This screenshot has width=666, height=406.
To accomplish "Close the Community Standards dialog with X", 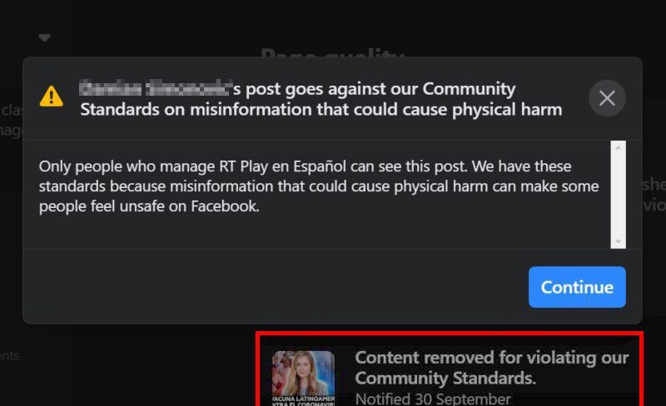I will [607, 98].
